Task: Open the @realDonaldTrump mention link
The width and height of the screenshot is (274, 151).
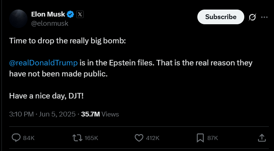Action: [43, 62]
